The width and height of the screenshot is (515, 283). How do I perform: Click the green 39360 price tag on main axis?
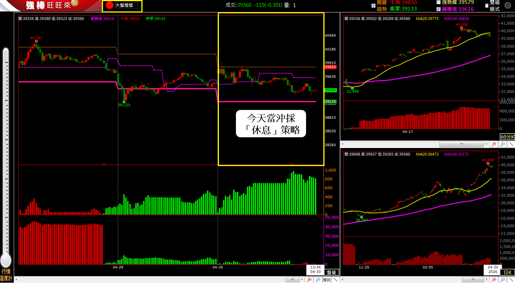tap(330, 90)
